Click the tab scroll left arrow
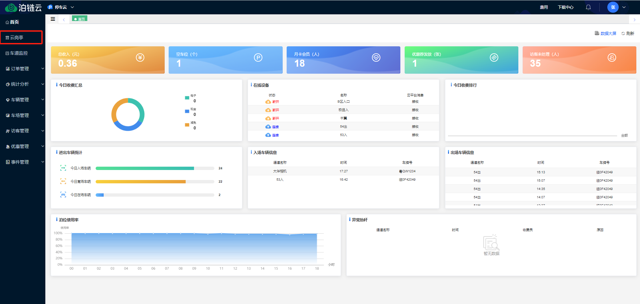This screenshot has width=640, height=304. point(64,20)
